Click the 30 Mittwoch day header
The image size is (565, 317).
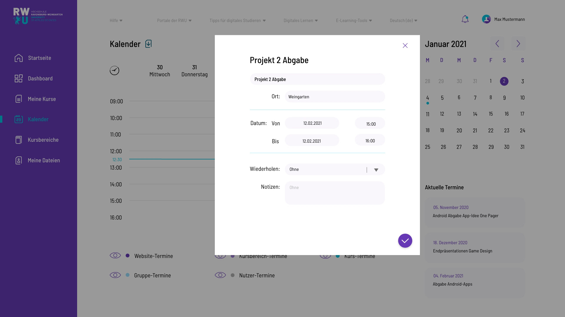click(160, 71)
